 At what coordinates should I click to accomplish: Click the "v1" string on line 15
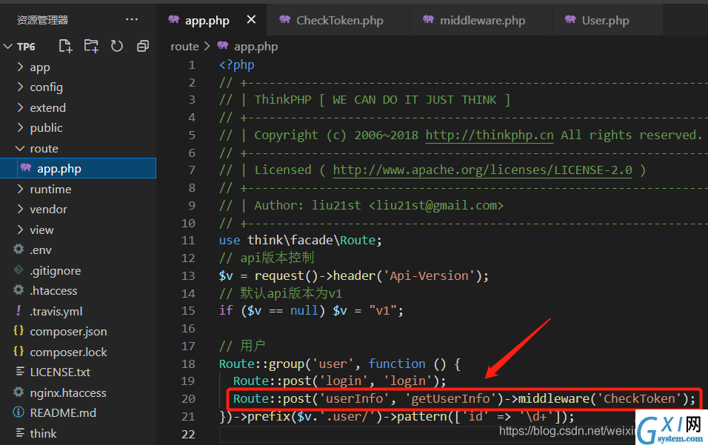382,310
